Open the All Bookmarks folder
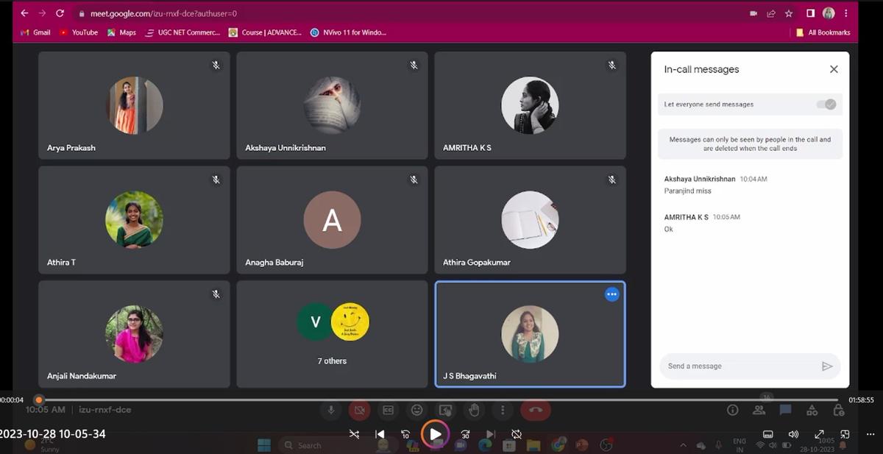The height and width of the screenshot is (454, 883). click(x=823, y=32)
